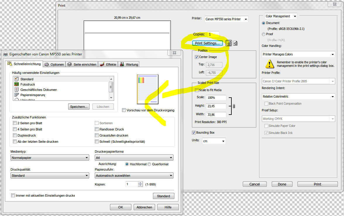Click OK in printer properties

pyautogui.click(x=121, y=207)
